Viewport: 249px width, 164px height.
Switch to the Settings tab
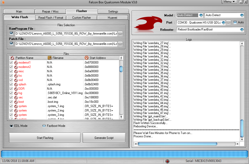pyautogui.click(x=113, y=12)
